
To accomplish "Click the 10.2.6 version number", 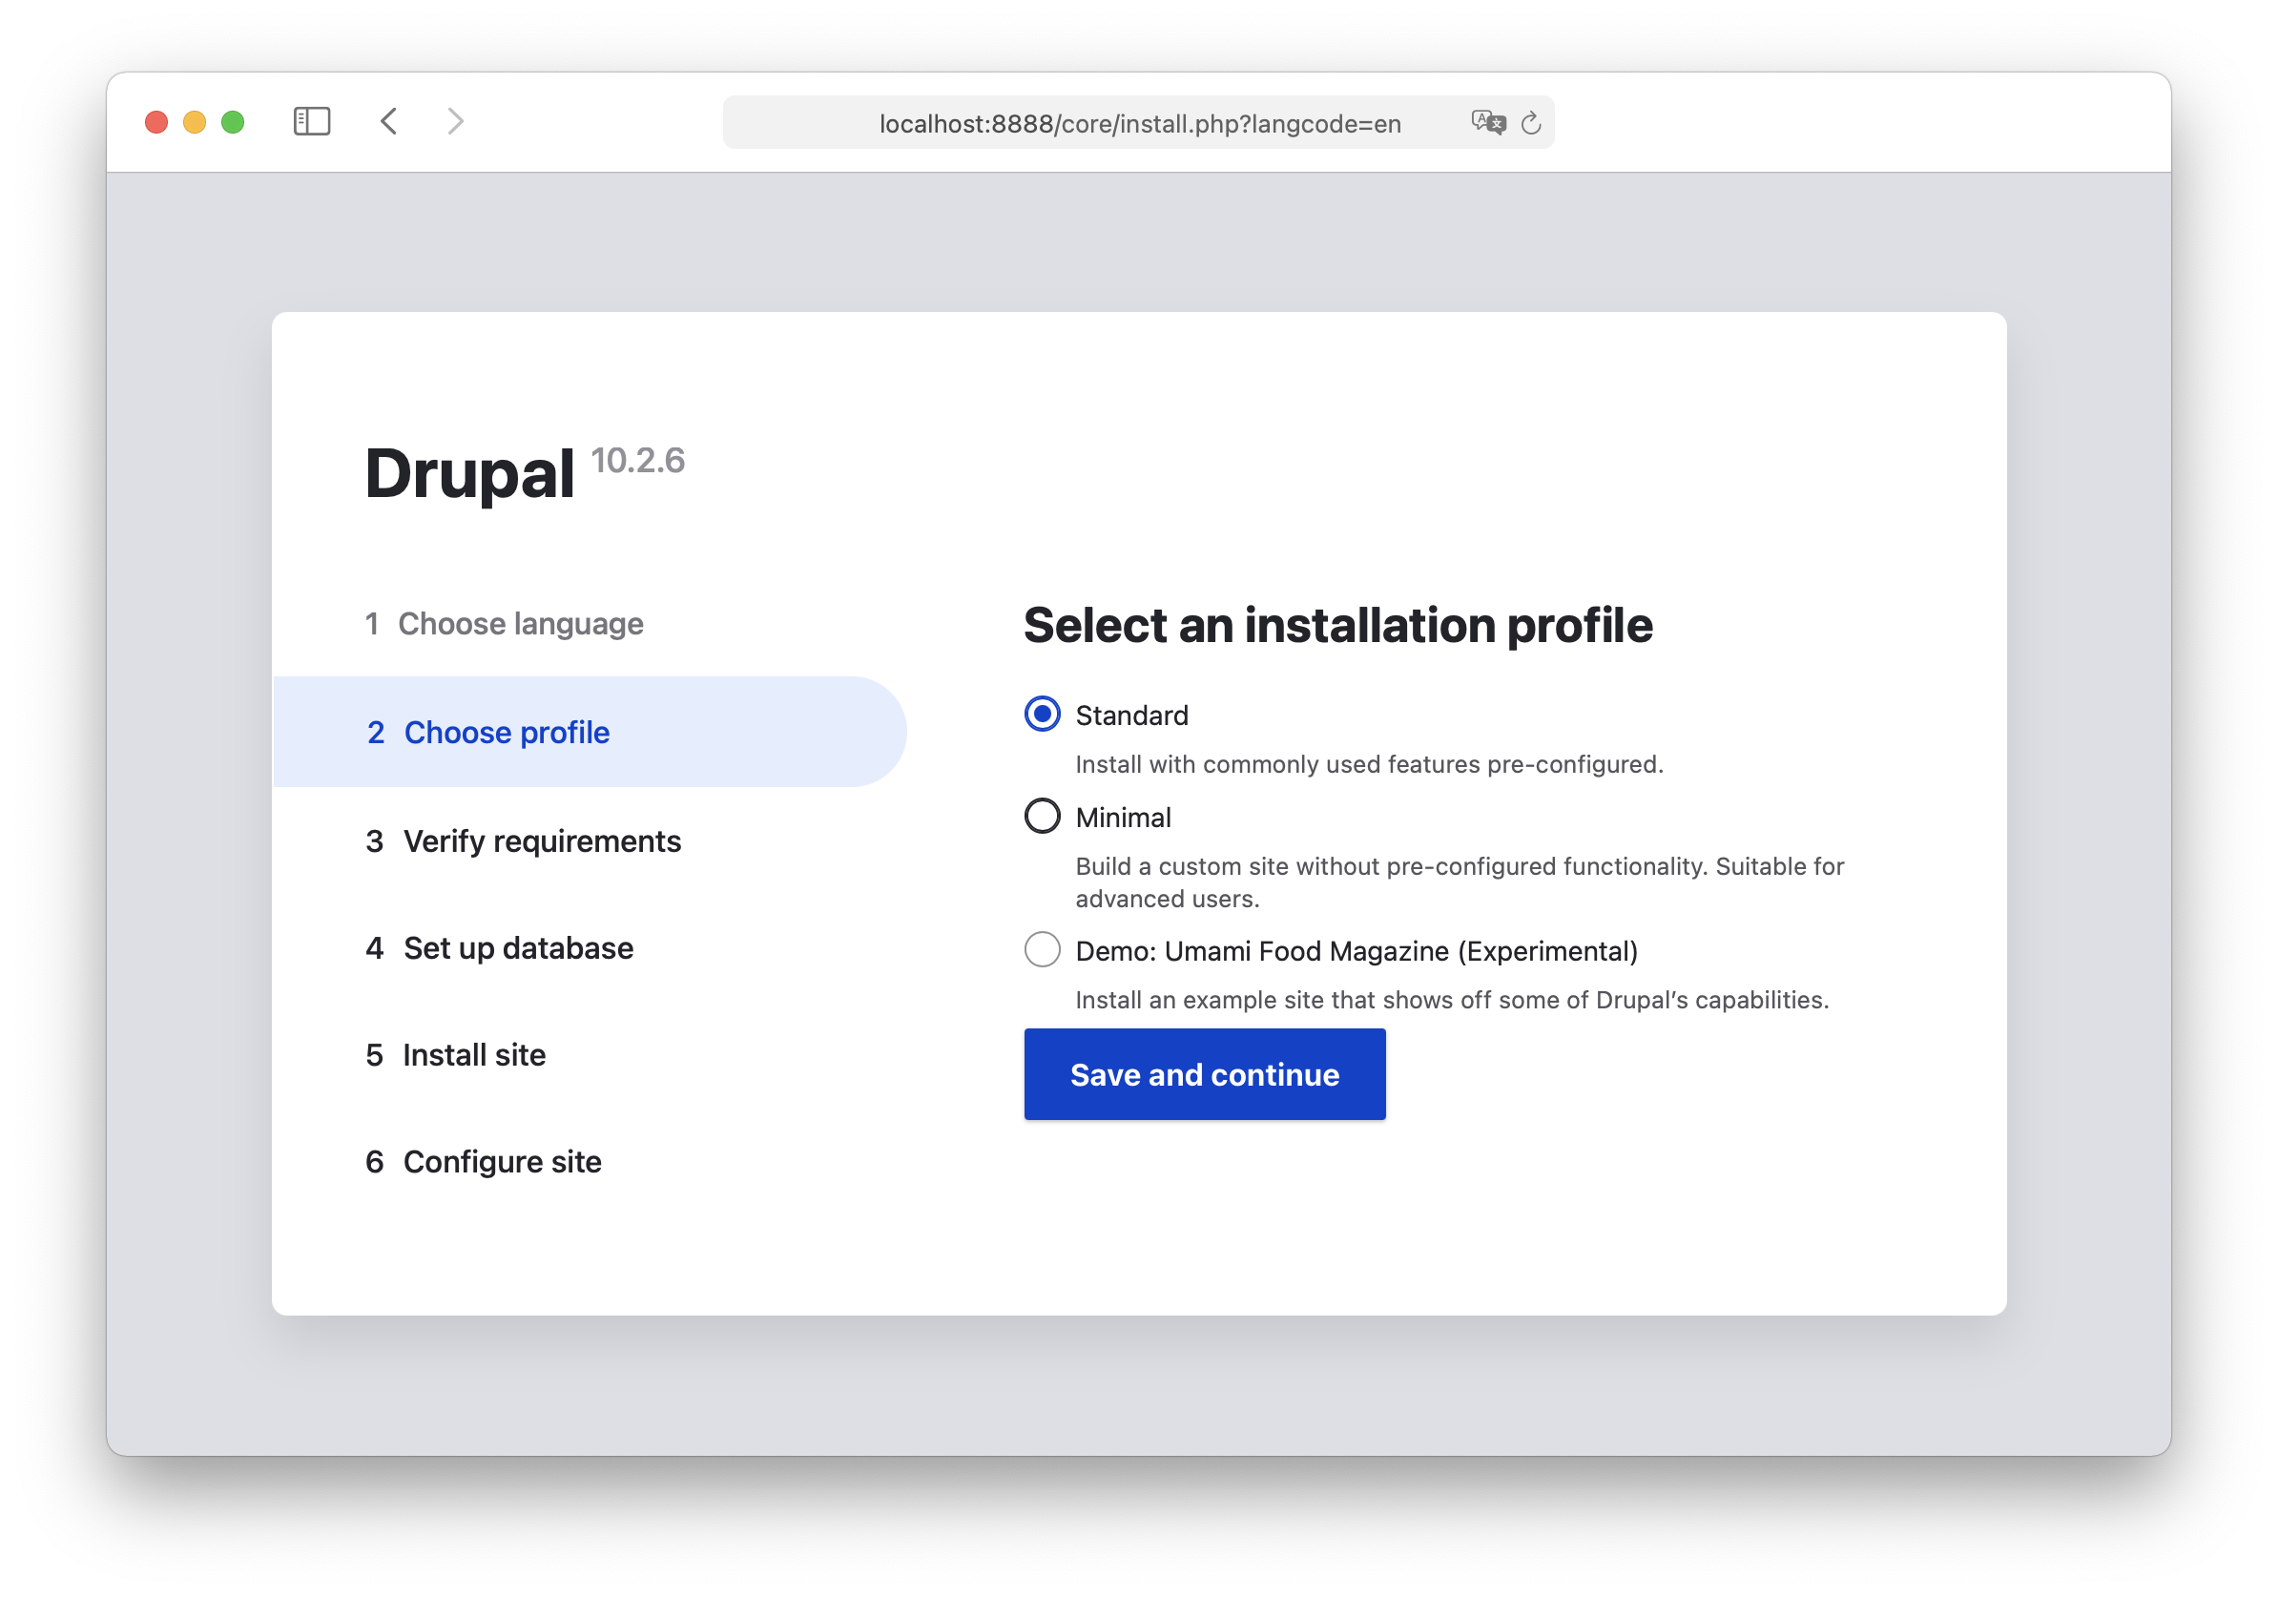I will [638, 460].
